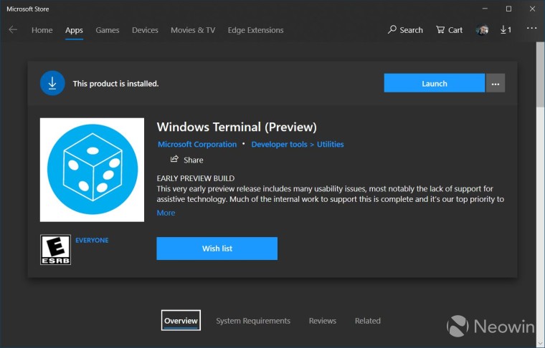545x348 pixels.
Task: Expand the description with More
Action: (166, 213)
